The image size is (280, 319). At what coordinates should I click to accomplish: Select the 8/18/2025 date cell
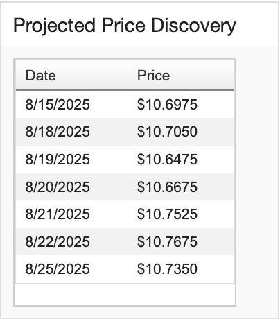[58, 132]
